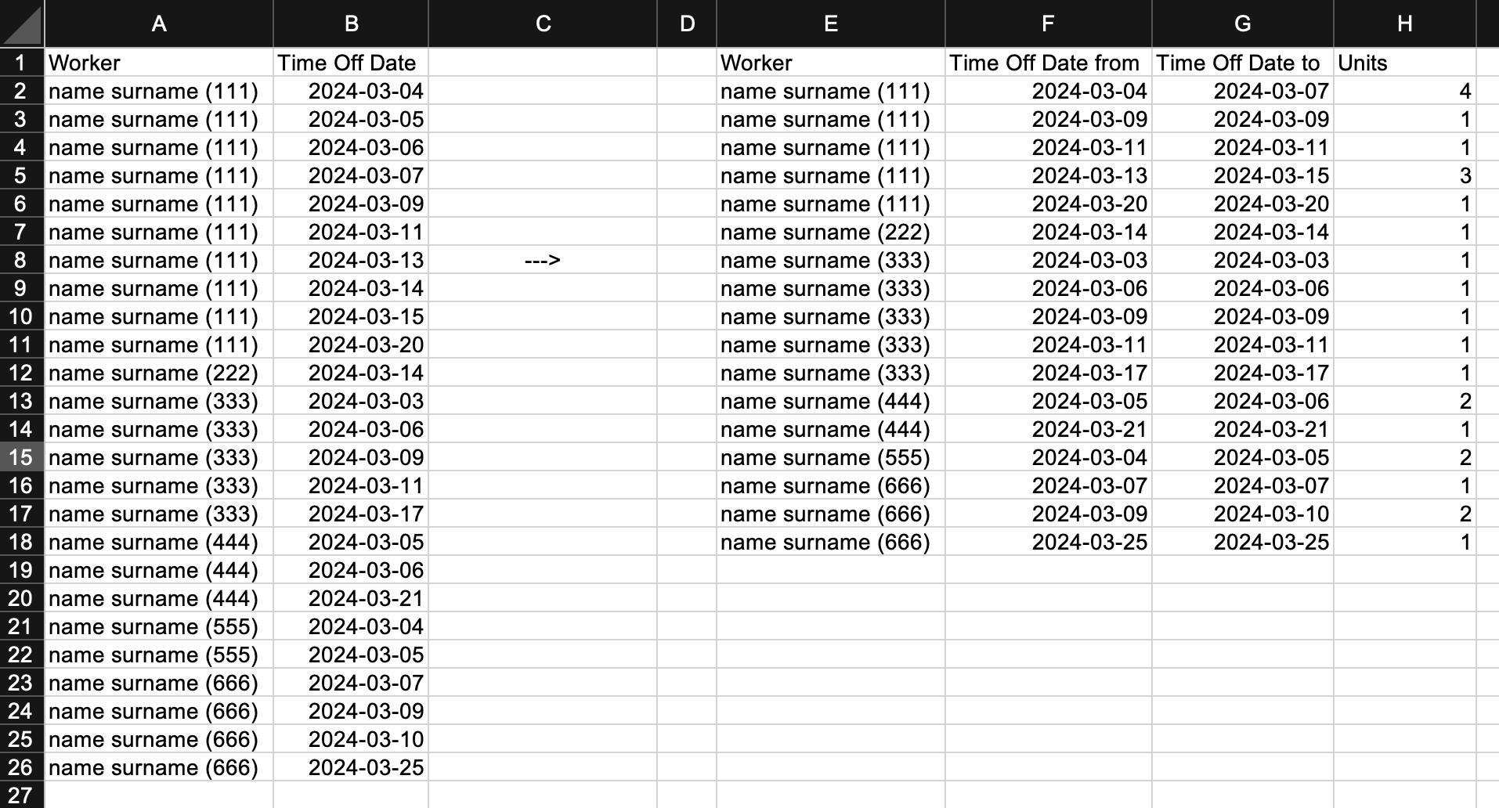The width and height of the screenshot is (1499, 808).
Task: Select column A header
Action: click(x=159, y=23)
